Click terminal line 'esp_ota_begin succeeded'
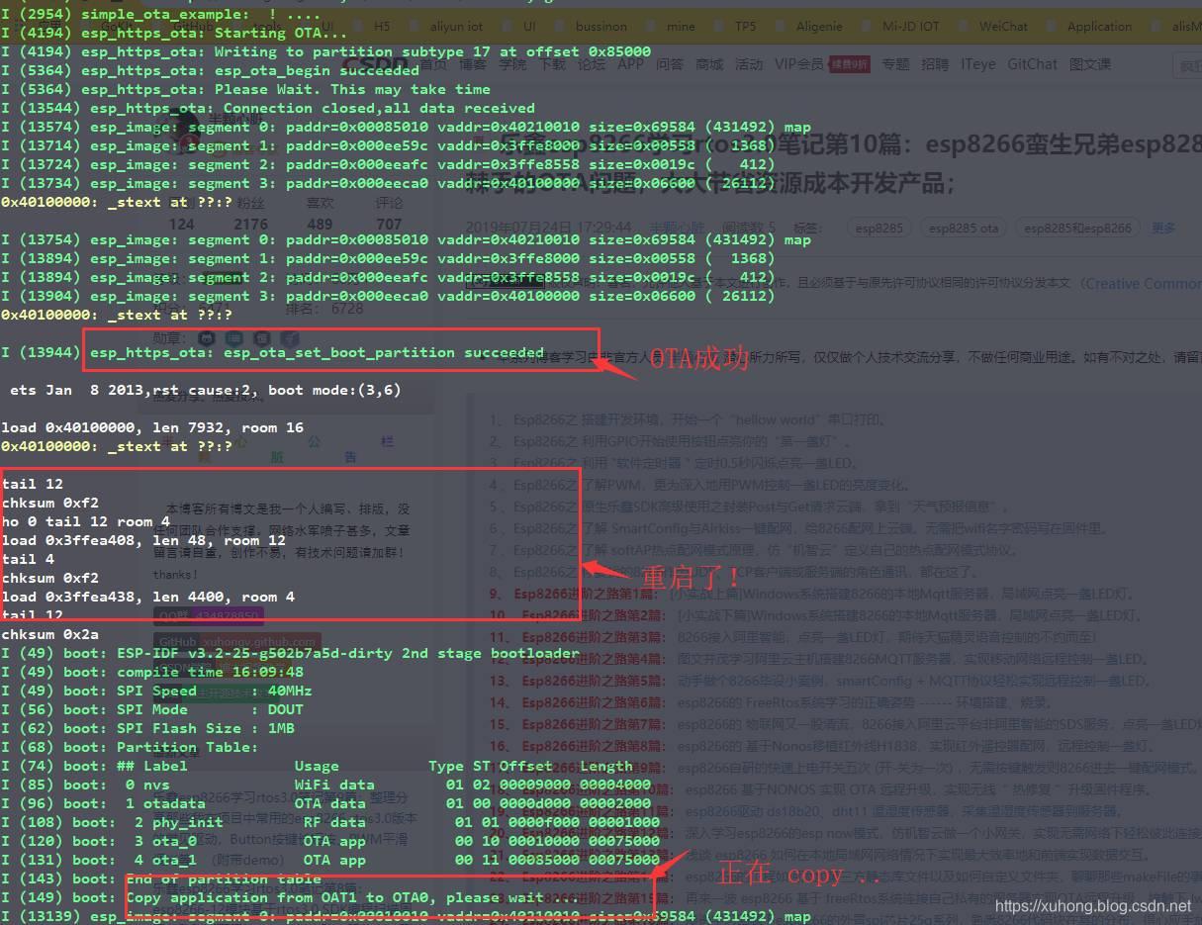The height and width of the screenshot is (925, 1202). [211, 70]
